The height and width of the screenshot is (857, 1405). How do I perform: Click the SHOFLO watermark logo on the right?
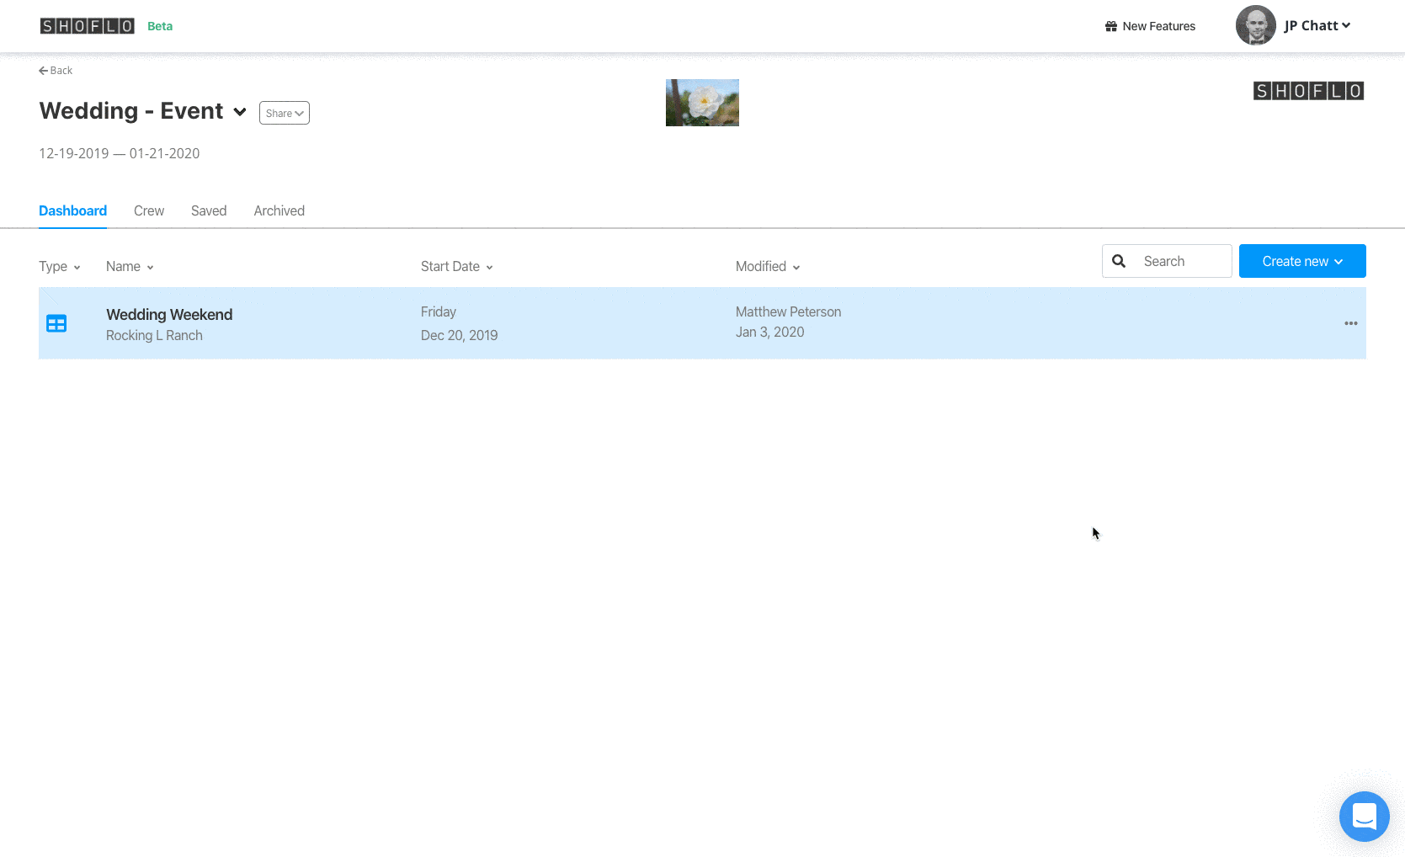point(1307,90)
